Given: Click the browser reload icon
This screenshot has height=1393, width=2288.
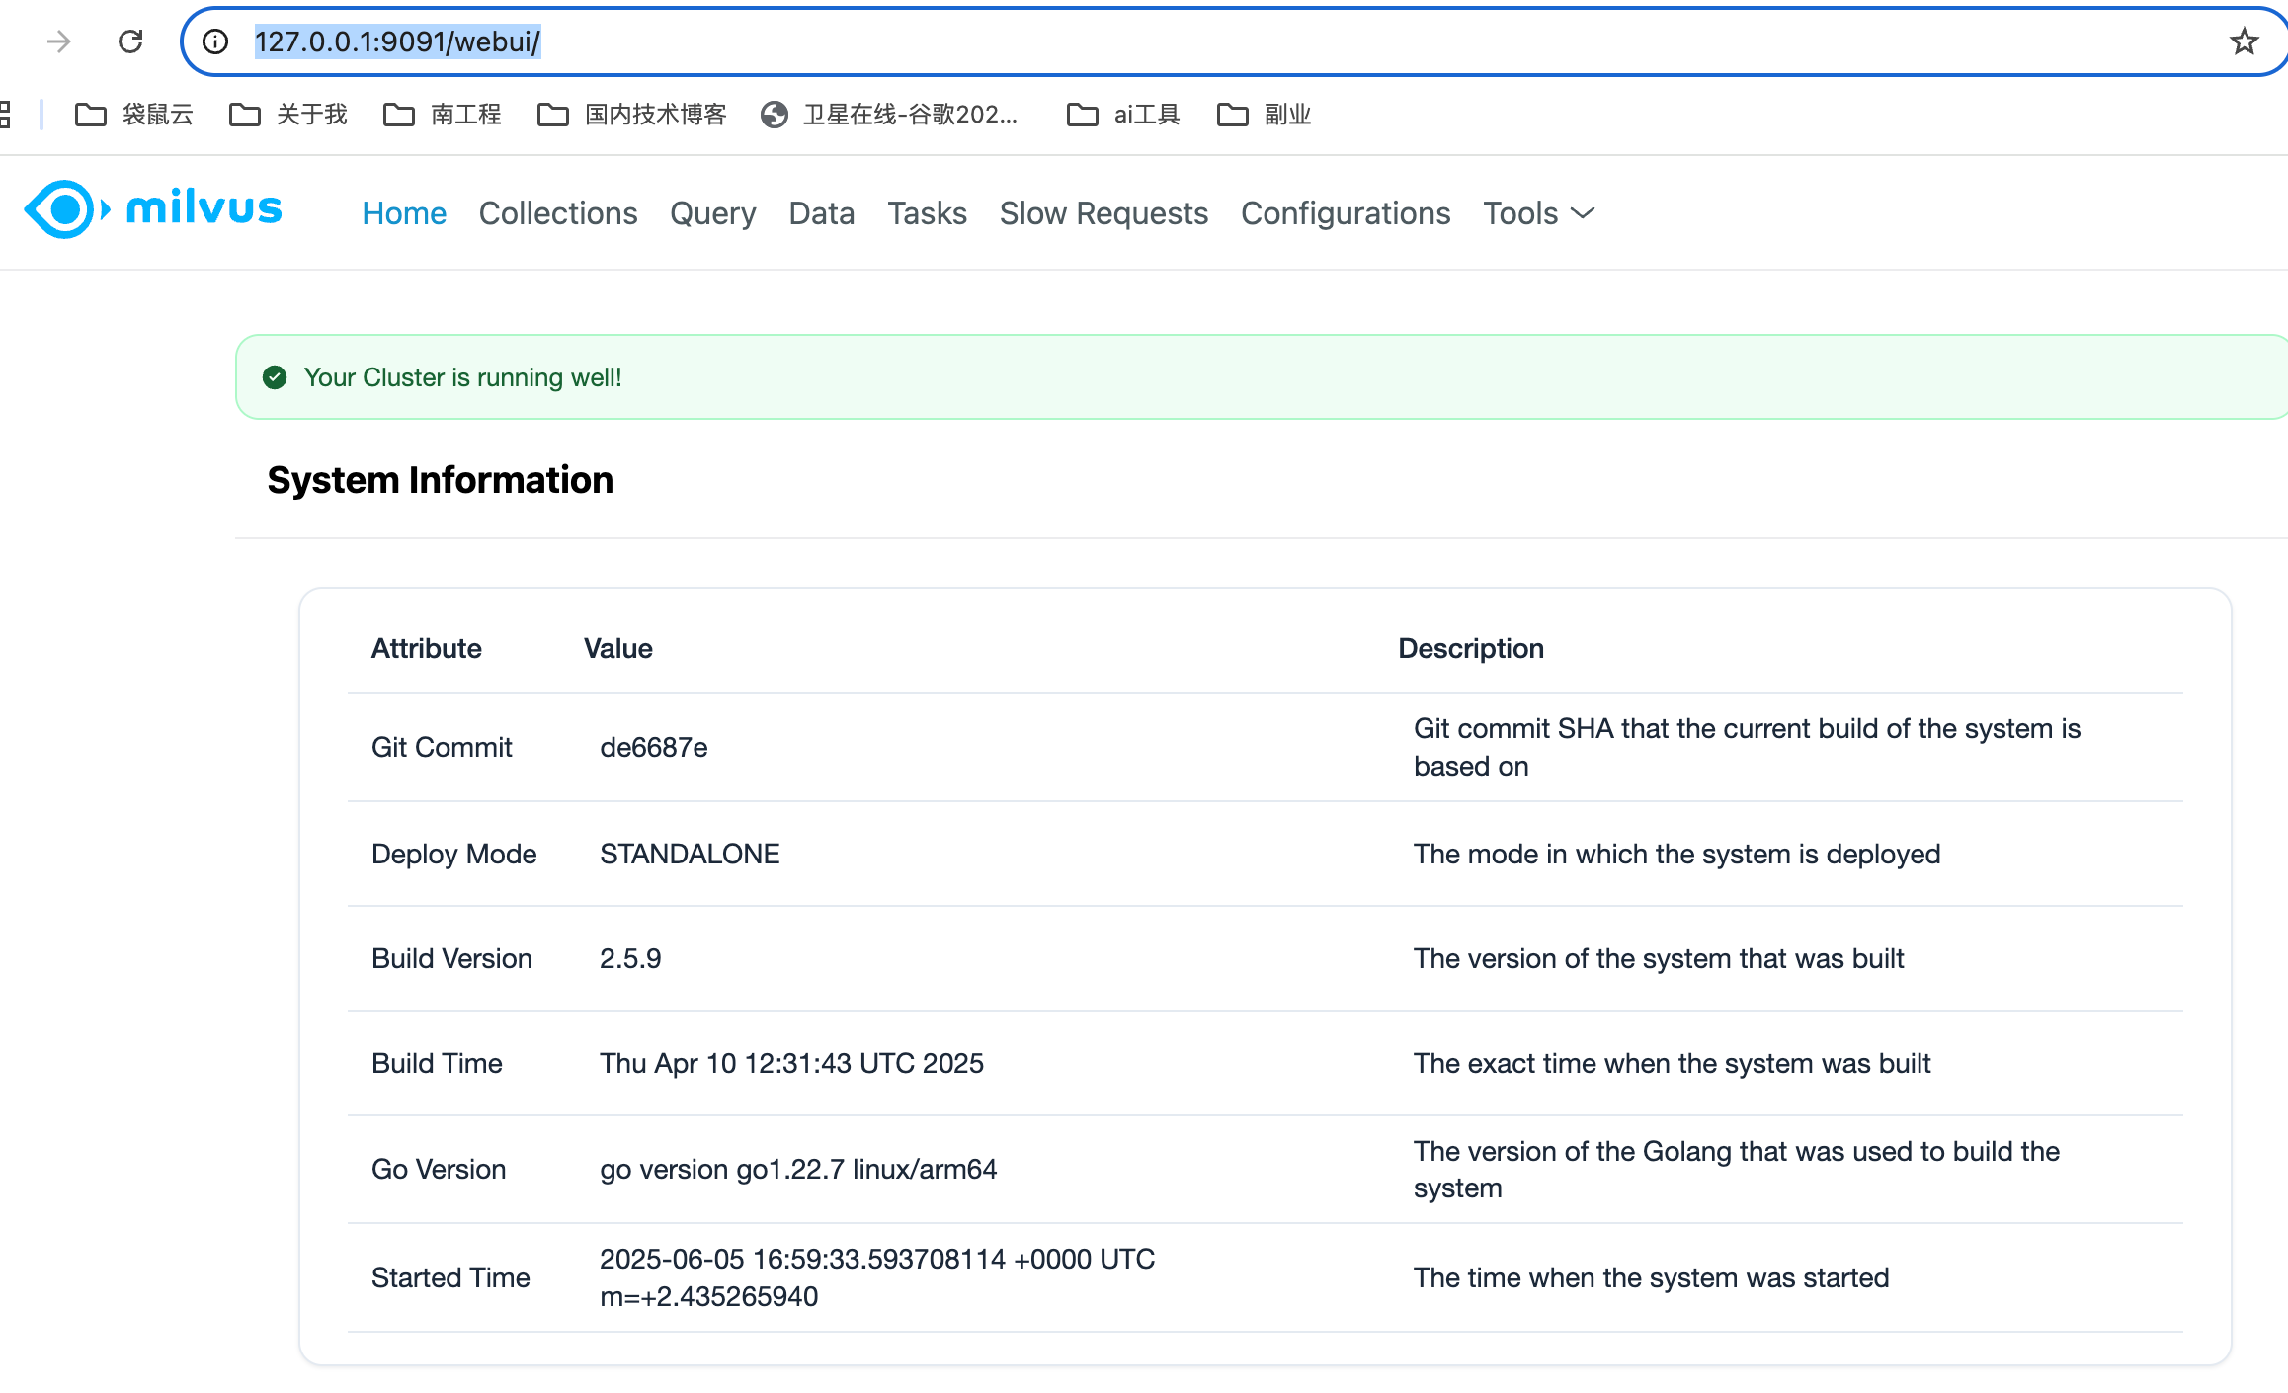Looking at the screenshot, I should (130, 41).
